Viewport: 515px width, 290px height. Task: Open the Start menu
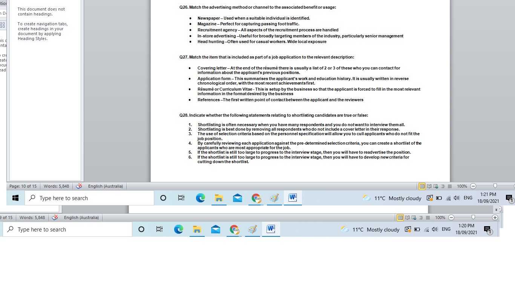click(15, 197)
